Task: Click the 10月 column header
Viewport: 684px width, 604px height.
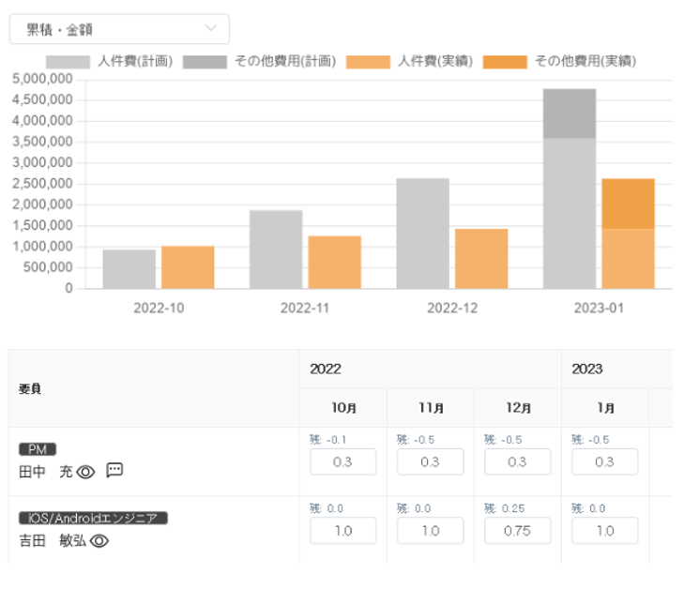Action: pos(343,408)
